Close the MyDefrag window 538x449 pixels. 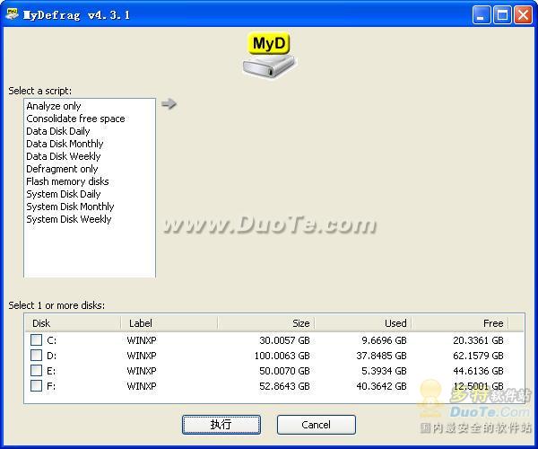pos(524,14)
